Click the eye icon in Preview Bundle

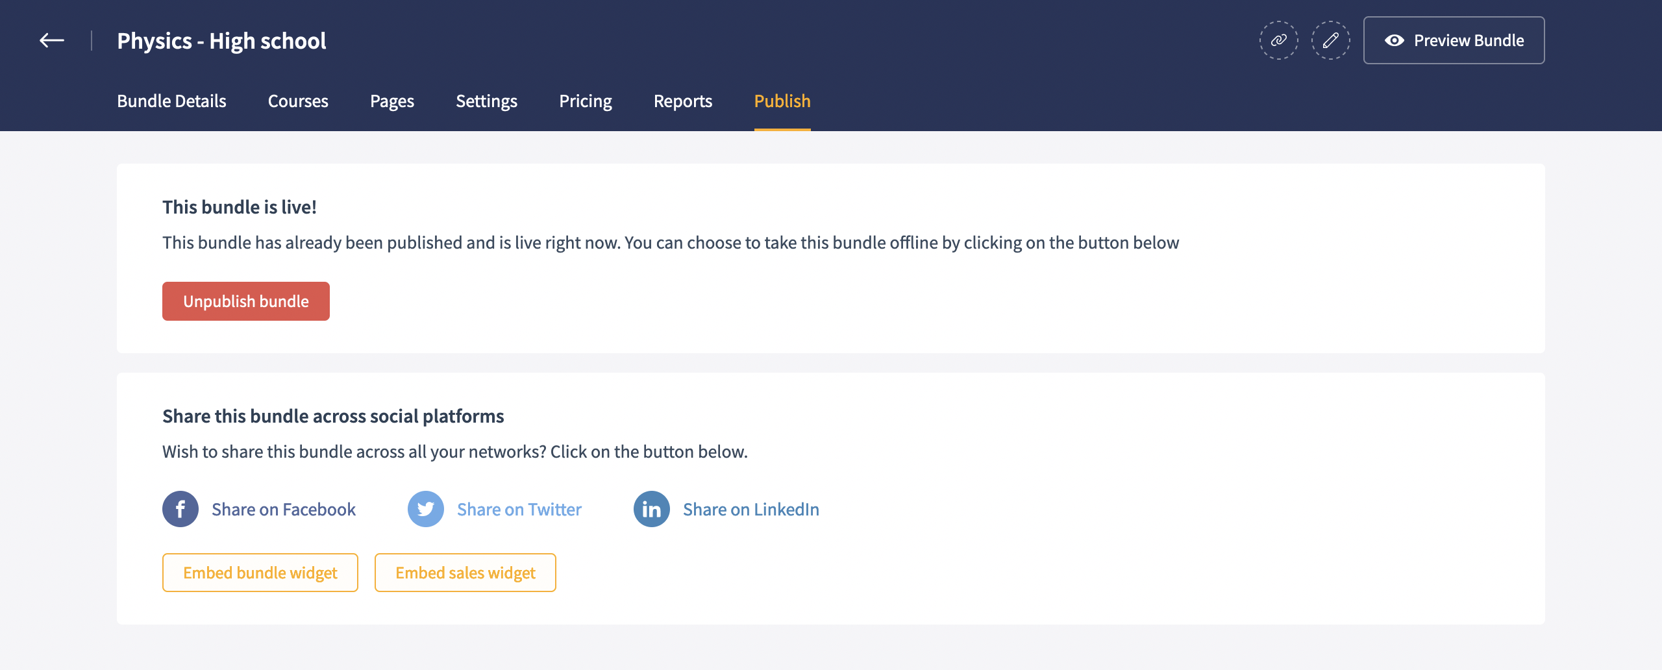point(1394,40)
